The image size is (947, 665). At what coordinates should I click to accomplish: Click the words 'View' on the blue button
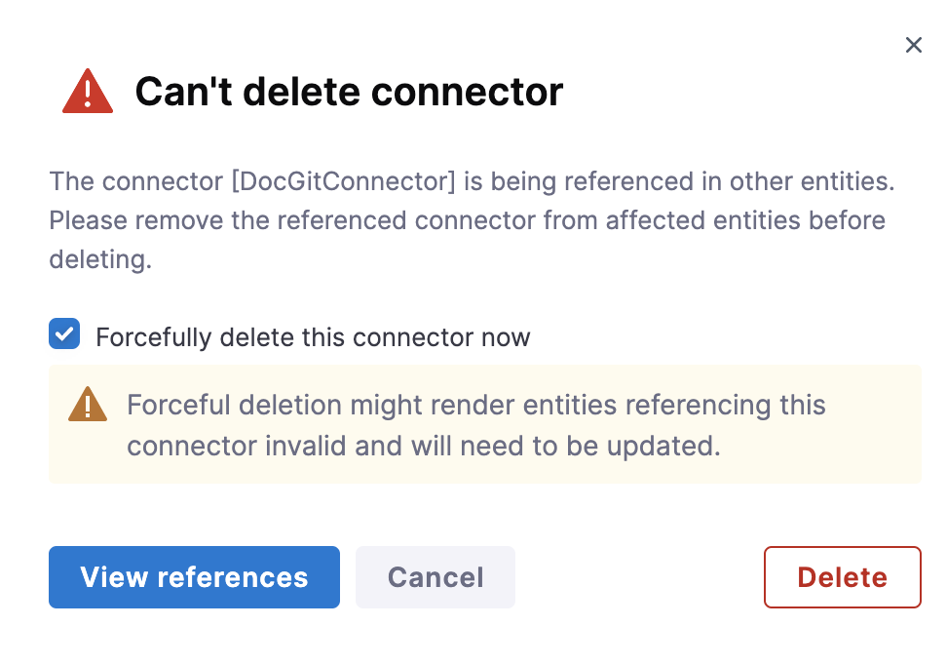(114, 577)
